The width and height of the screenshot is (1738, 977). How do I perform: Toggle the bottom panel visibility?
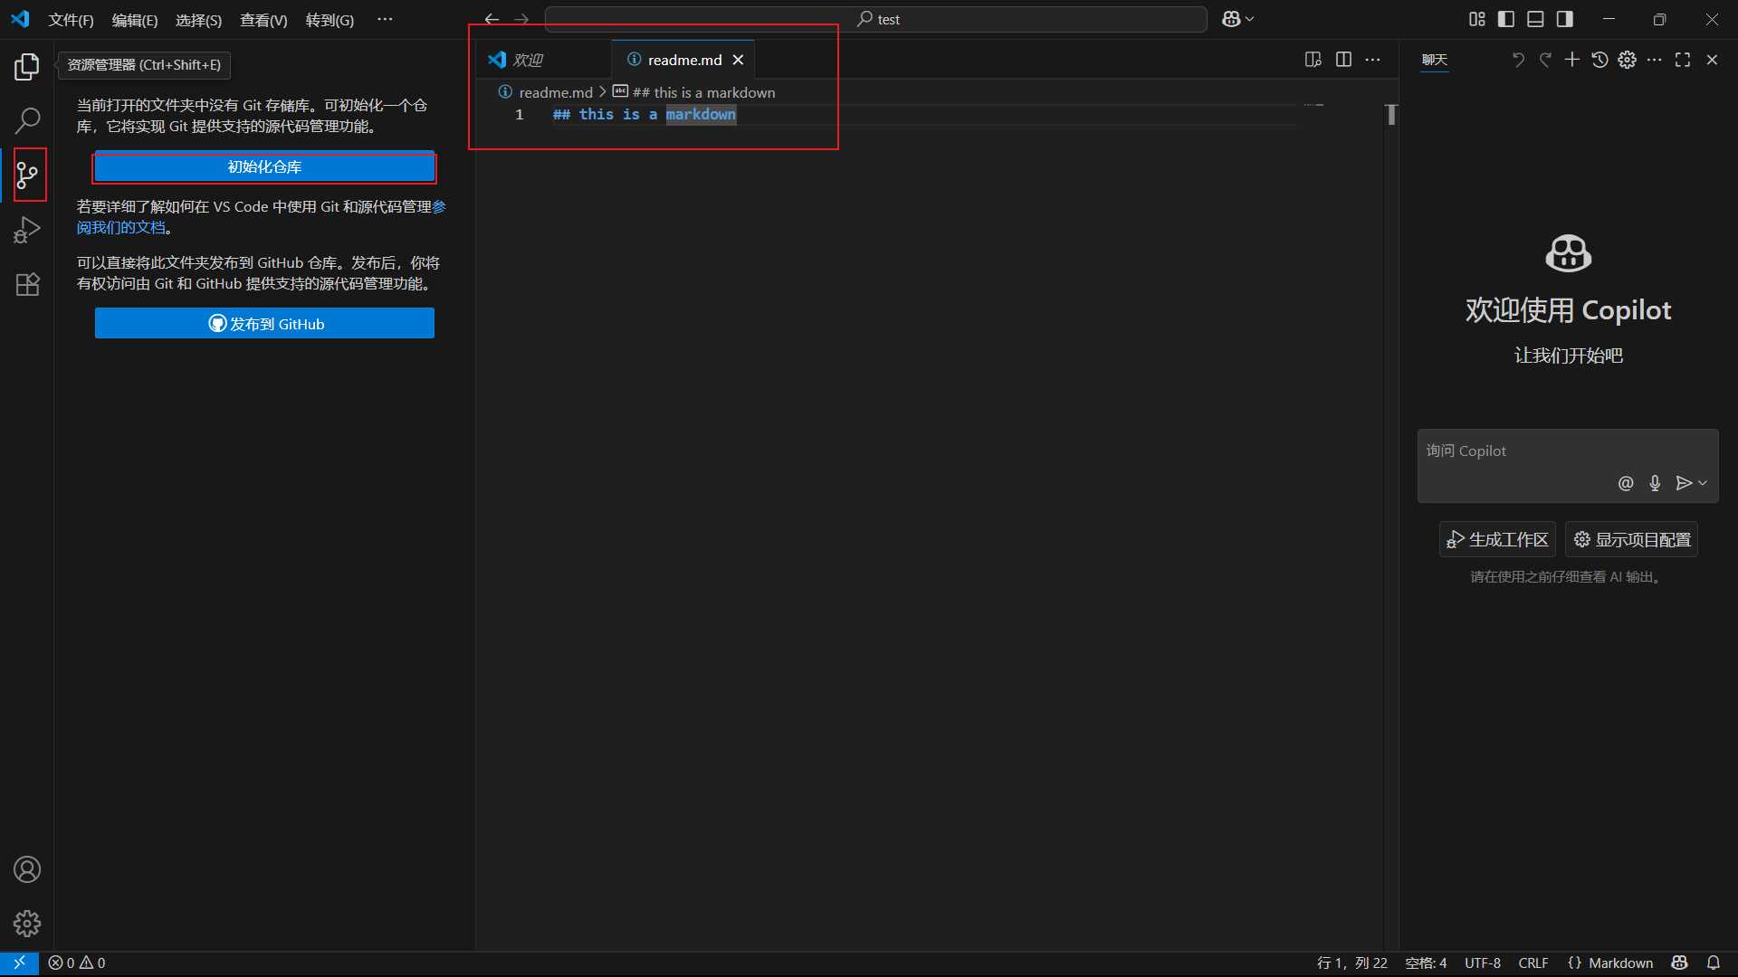coord(1535,19)
